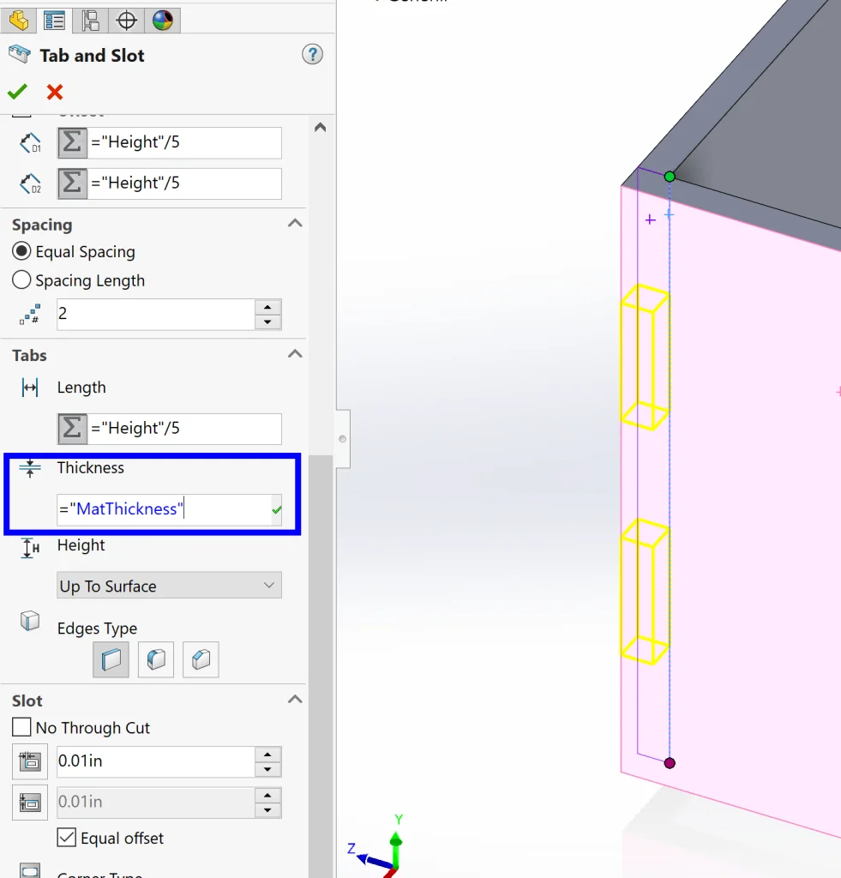
Task: Click the D2 end offset icon
Action: [30, 183]
